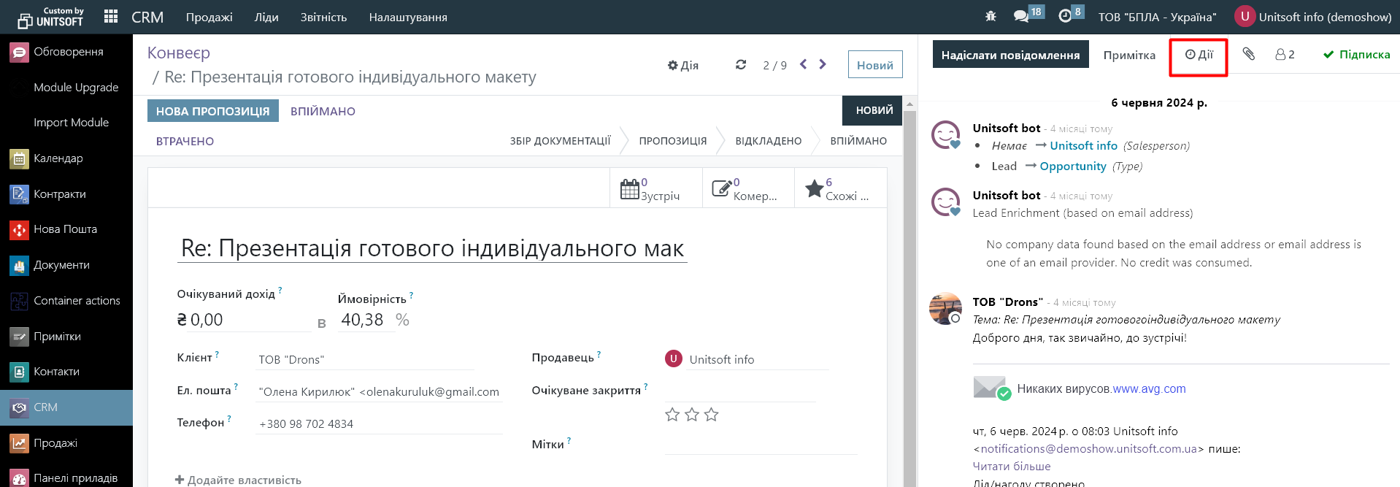The width and height of the screenshot is (1400, 487).
Task: Open the apps grid menu icon
Action: (111, 17)
